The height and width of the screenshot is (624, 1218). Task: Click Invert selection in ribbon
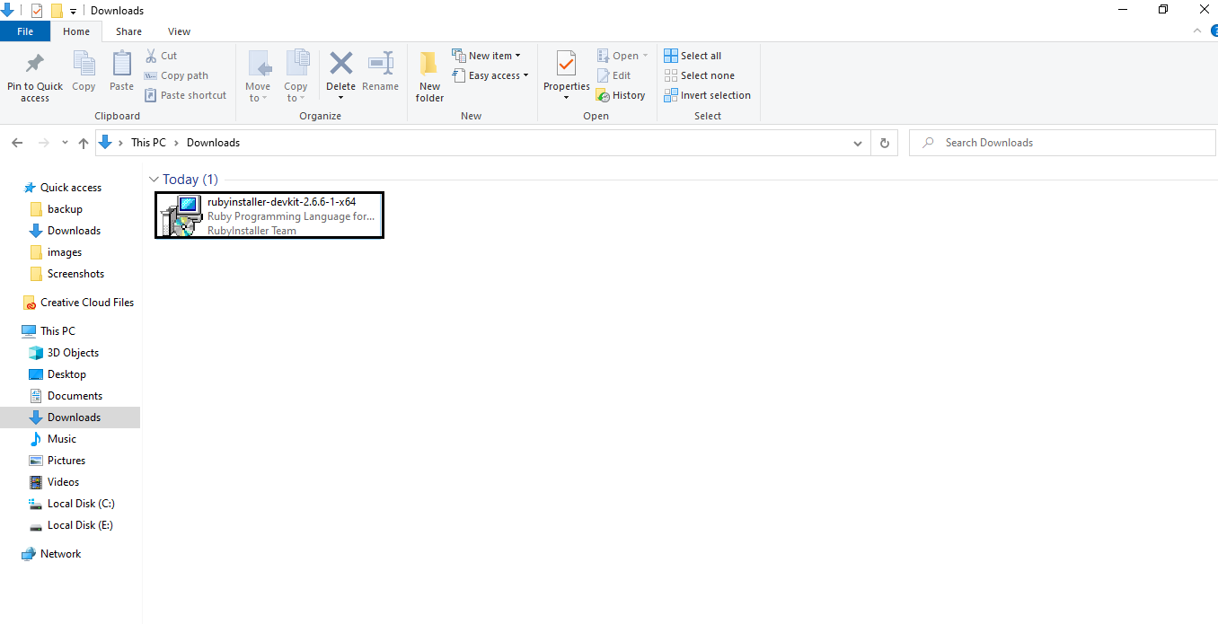coord(707,95)
